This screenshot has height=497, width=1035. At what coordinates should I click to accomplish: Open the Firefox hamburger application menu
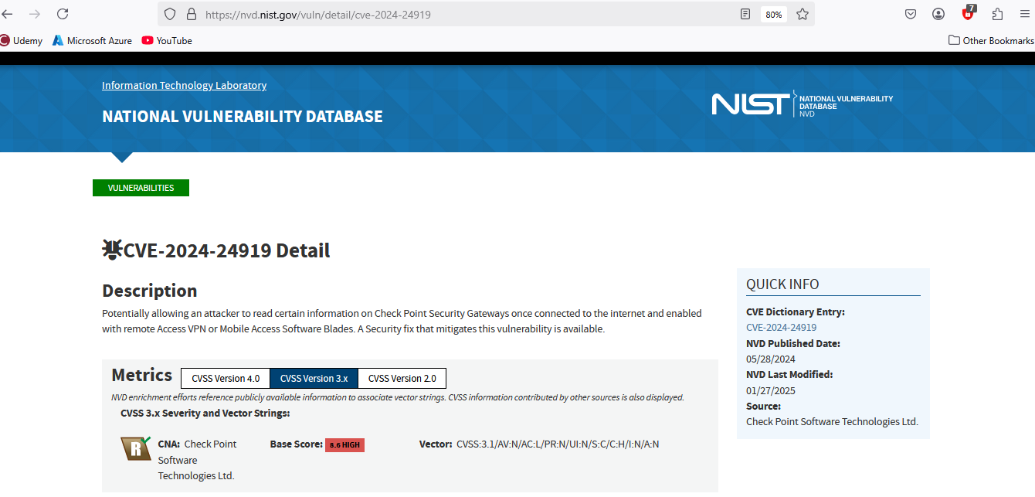(x=1024, y=14)
